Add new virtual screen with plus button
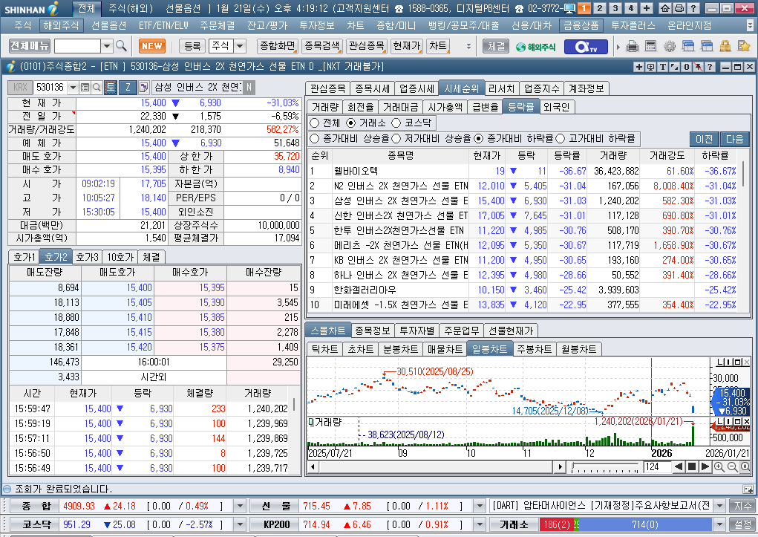The width and height of the screenshot is (758, 537). pos(647,8)
